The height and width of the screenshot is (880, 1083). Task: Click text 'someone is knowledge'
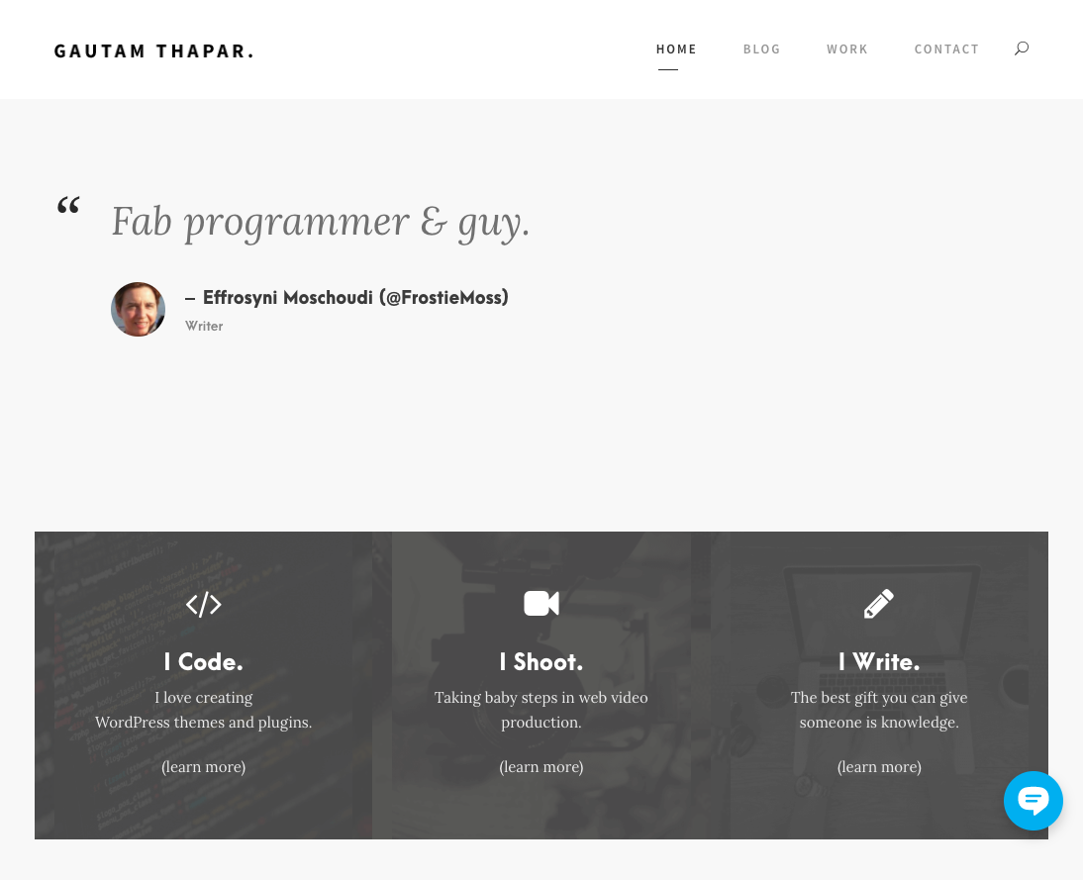[x=879, y=723]
